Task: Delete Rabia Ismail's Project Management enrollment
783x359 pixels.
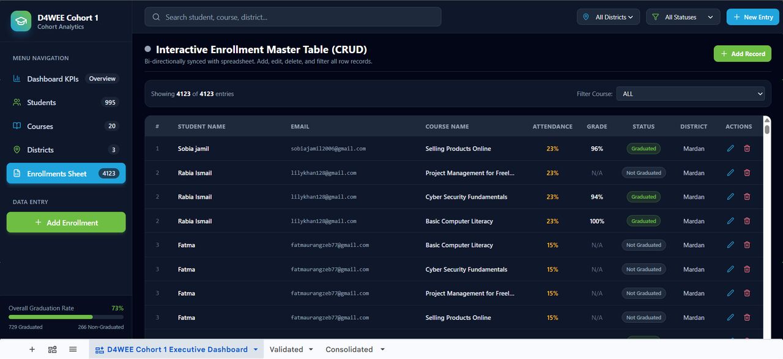Action: (747, 173)
